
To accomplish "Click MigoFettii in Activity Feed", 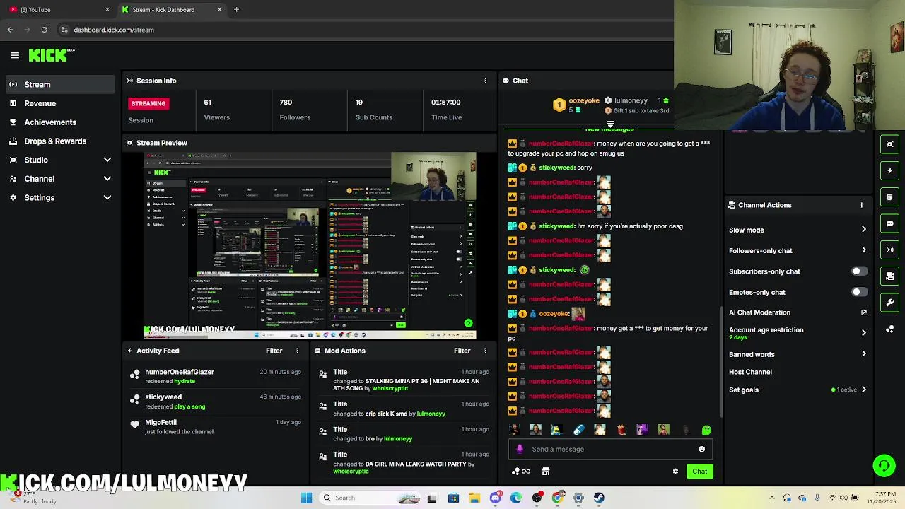I will [x=160, y=422].
